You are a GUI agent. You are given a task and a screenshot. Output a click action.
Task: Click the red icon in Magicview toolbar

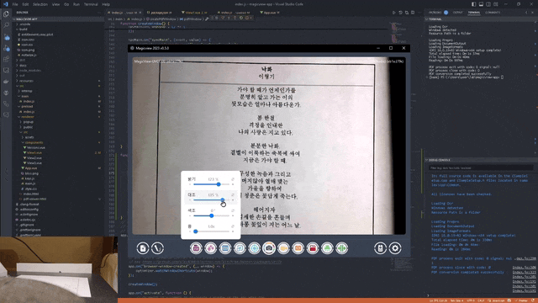pyautogui.click(x=313, y=248)
